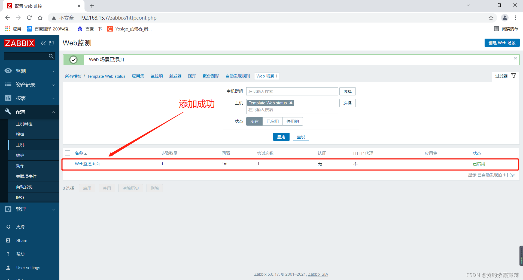Remove Template Web status host tag
The image size is (523, 280).
(x=291, y=103)
